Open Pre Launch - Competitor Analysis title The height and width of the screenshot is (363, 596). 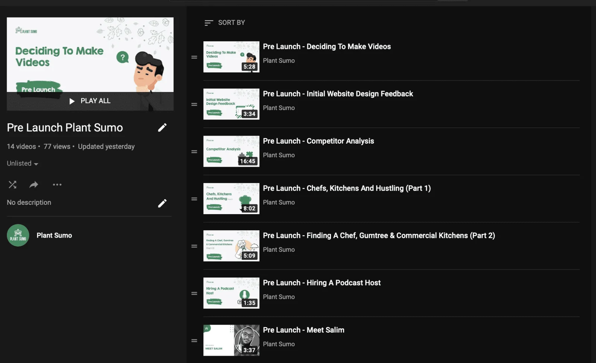tap(318, 141)
